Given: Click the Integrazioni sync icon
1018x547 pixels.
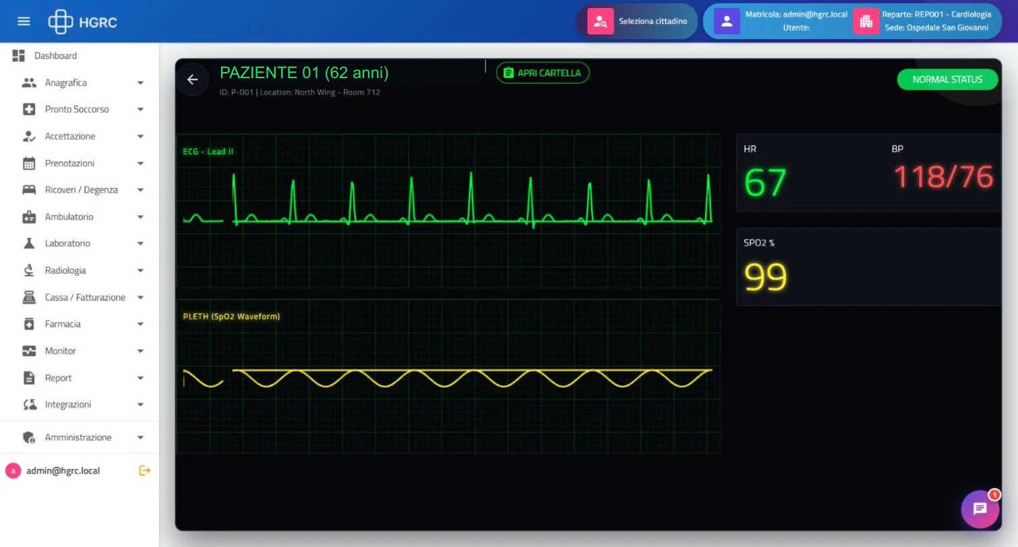Looking at the screenshot, I should click(x=29, y=404).
